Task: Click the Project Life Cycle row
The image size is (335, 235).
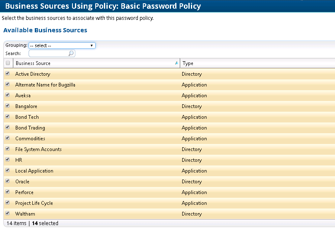Action: [x=34, y=203]
